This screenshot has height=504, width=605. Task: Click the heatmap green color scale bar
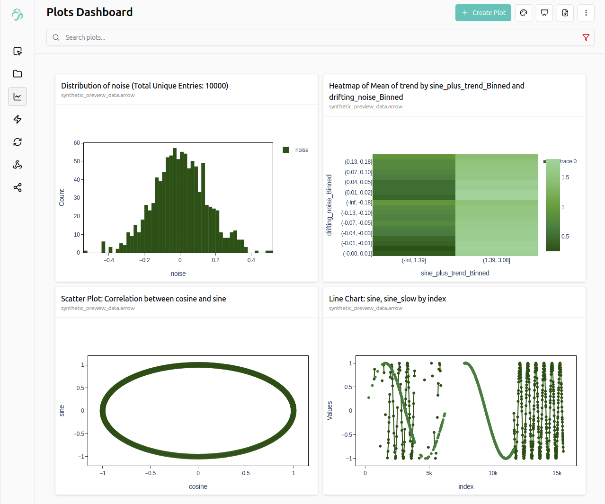pos(552,205)
